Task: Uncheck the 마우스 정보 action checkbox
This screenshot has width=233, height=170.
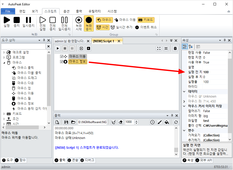Action: point(62,62)
